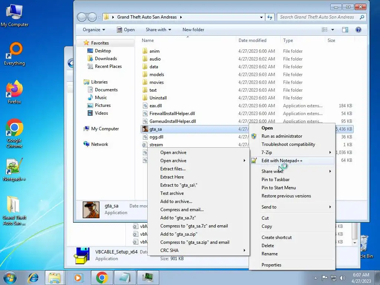Click the volume speaker tray icon
380x285 pixels.
(343, 278)
